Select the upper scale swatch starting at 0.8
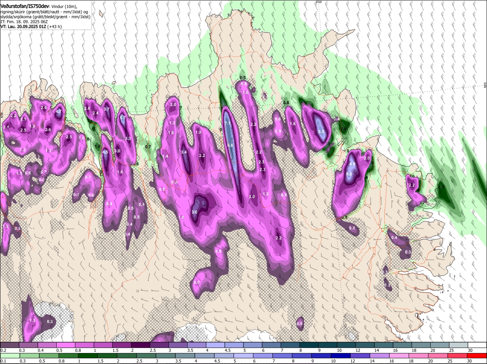Viewport: 487px width, 364px height. click(x=84, y=345)
